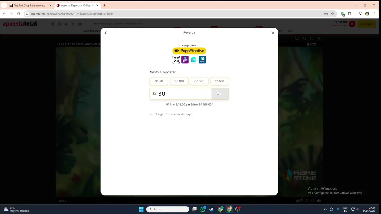Click the 'Mínimo S/ 5.00 y máximo S/ 500.00*' text
Viewport: 381px width, 214px height.
(189, 104)
